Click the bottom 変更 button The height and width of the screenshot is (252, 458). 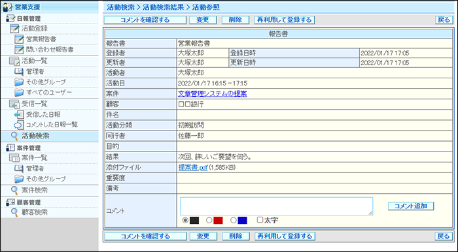point(203,236)
